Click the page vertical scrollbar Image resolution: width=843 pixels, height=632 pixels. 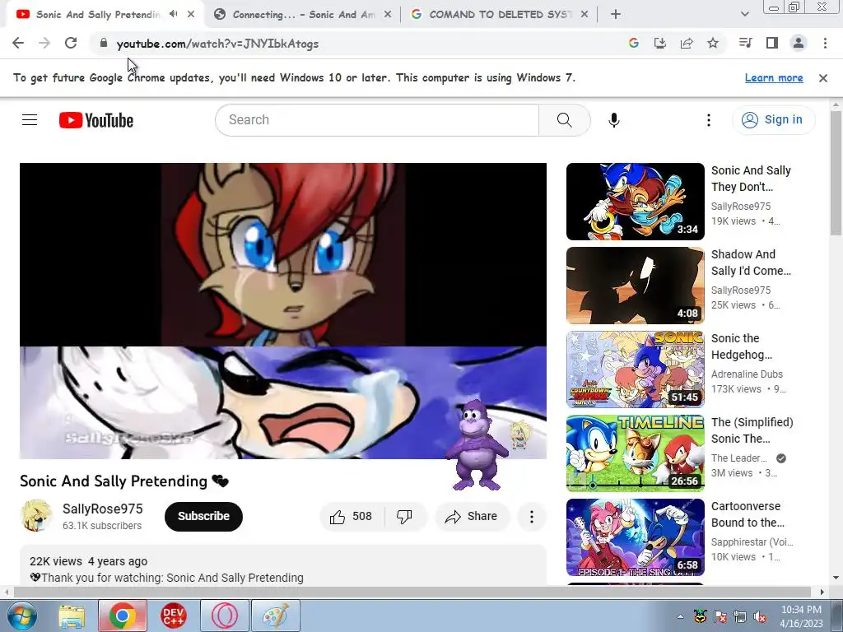836,173
